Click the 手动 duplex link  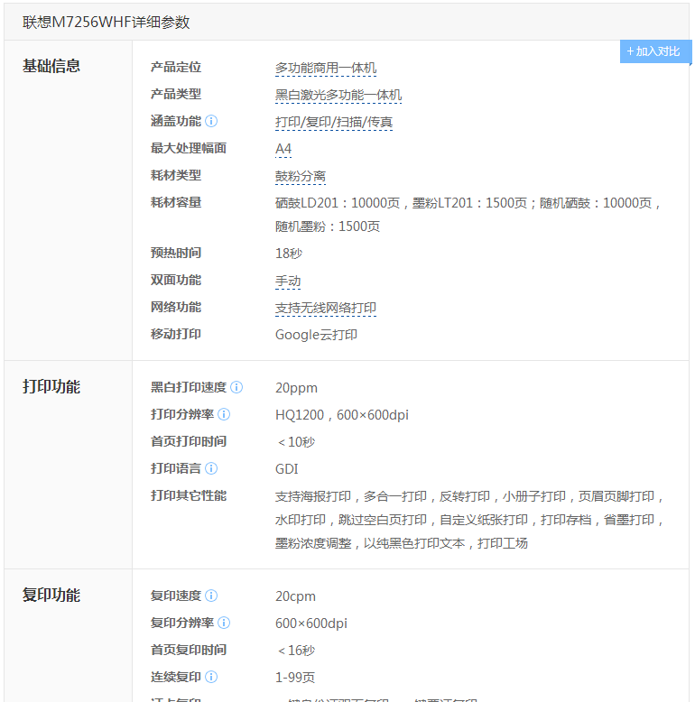(x=288, y=282)
